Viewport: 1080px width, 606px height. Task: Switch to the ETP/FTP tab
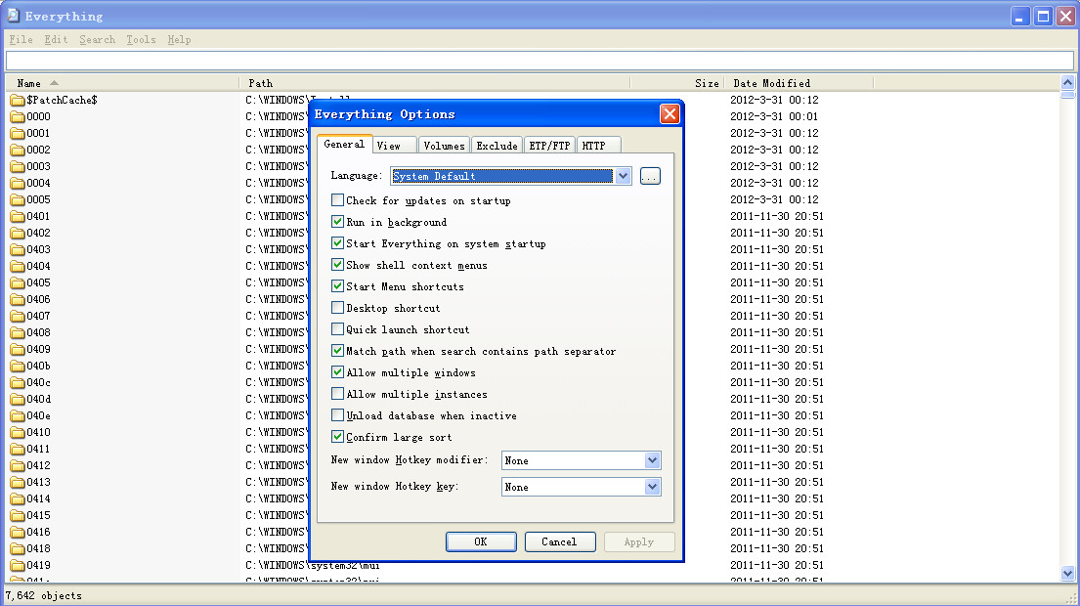[x=549, y=146]
